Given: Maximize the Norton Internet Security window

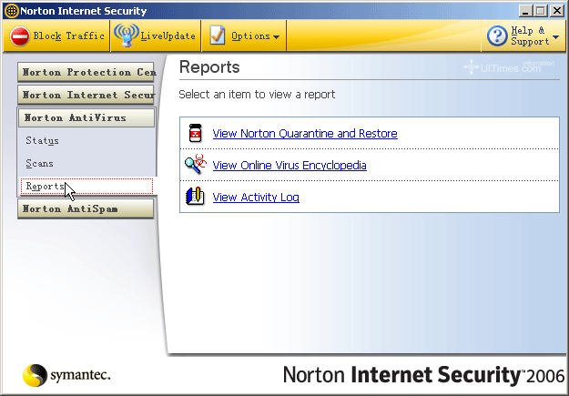Looking at the screenshot, I should tap(541, 11).
